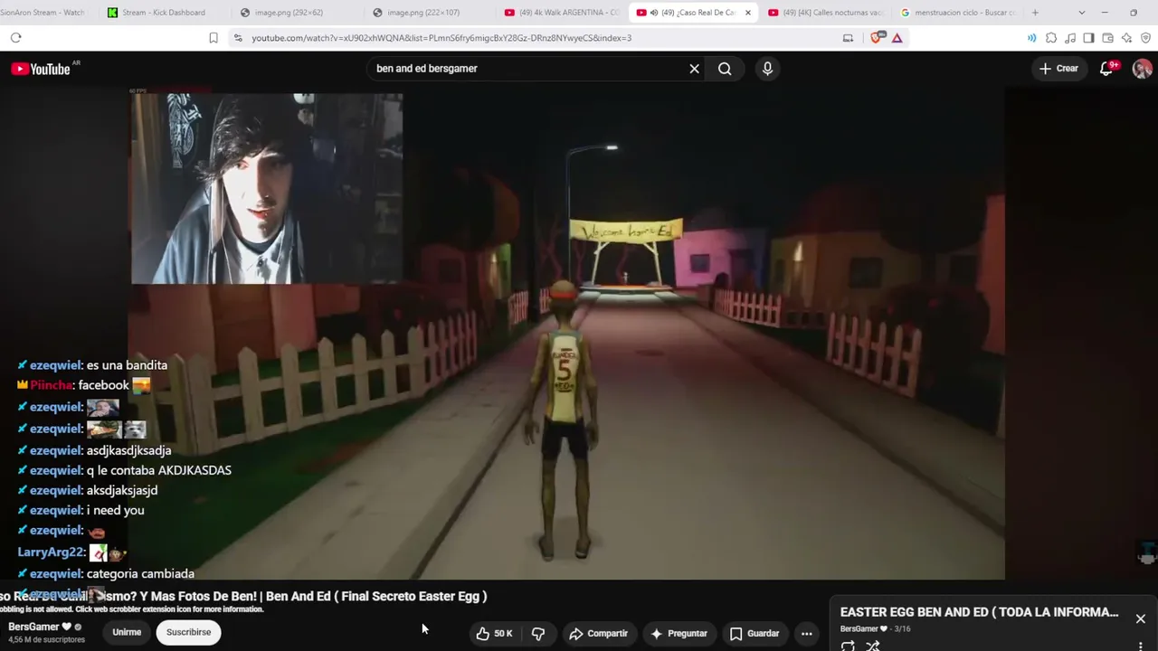Click the 4,56 M de suscriptores text

click(46, 639)
